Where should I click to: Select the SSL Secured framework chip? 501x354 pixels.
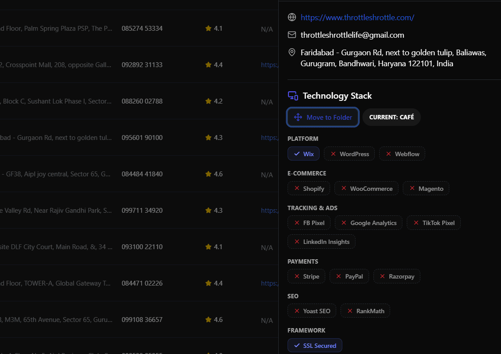pyautogui.click(x=315, y=345)
